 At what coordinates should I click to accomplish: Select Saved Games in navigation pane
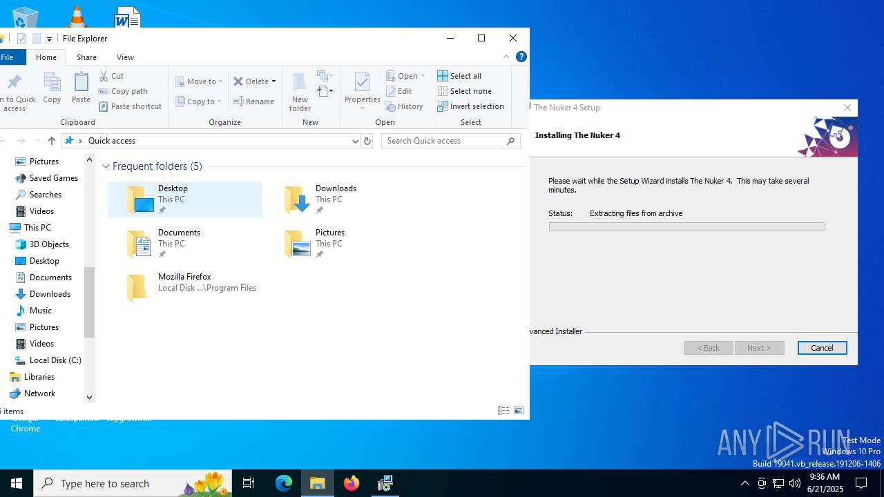click(54, 178)
